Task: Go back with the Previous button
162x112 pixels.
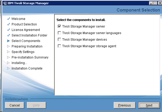Action: point(124,105)
